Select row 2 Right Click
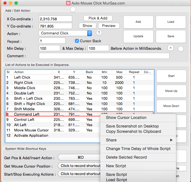The image size is (191, 182). click(80, 83)
